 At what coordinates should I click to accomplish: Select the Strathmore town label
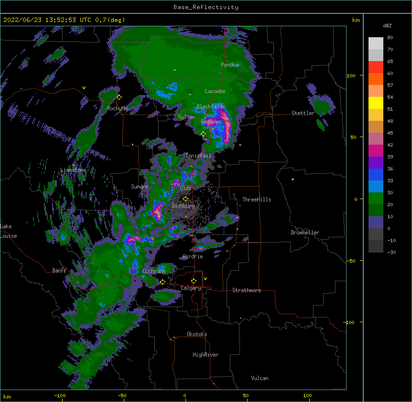[x=247, y=290]
